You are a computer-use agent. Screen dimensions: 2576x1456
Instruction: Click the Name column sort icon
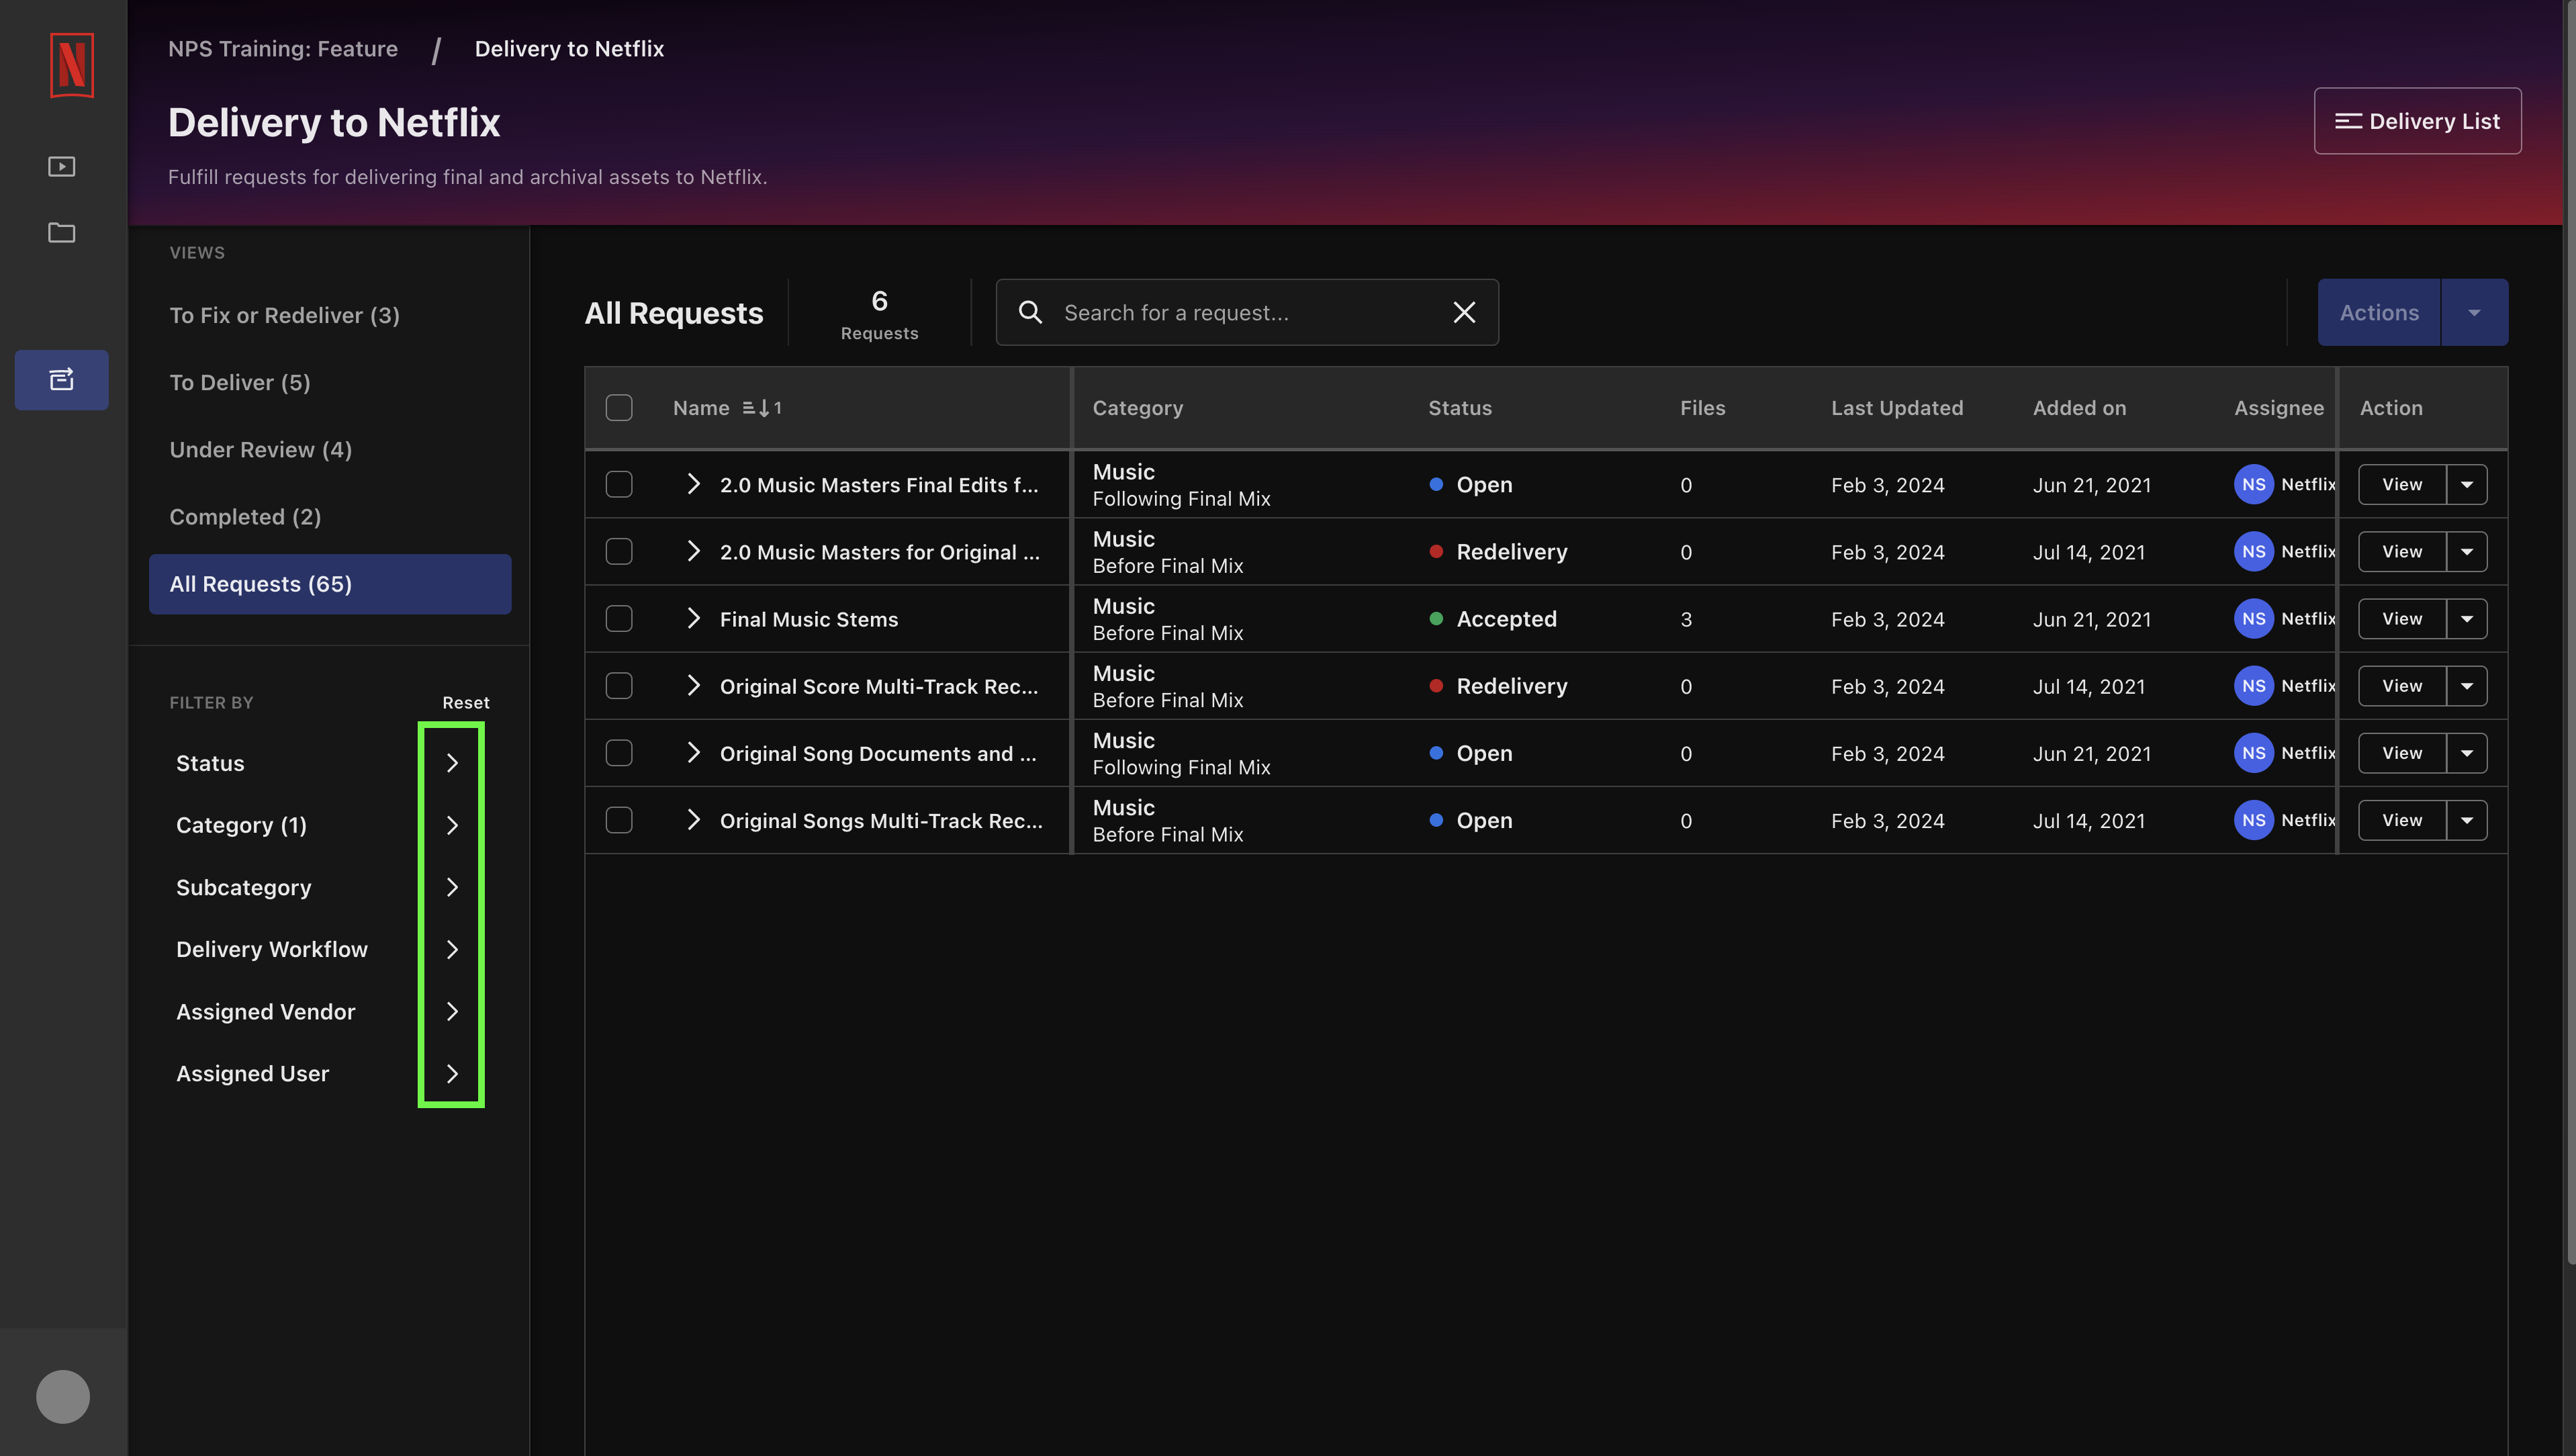click(x=762, y=408)
